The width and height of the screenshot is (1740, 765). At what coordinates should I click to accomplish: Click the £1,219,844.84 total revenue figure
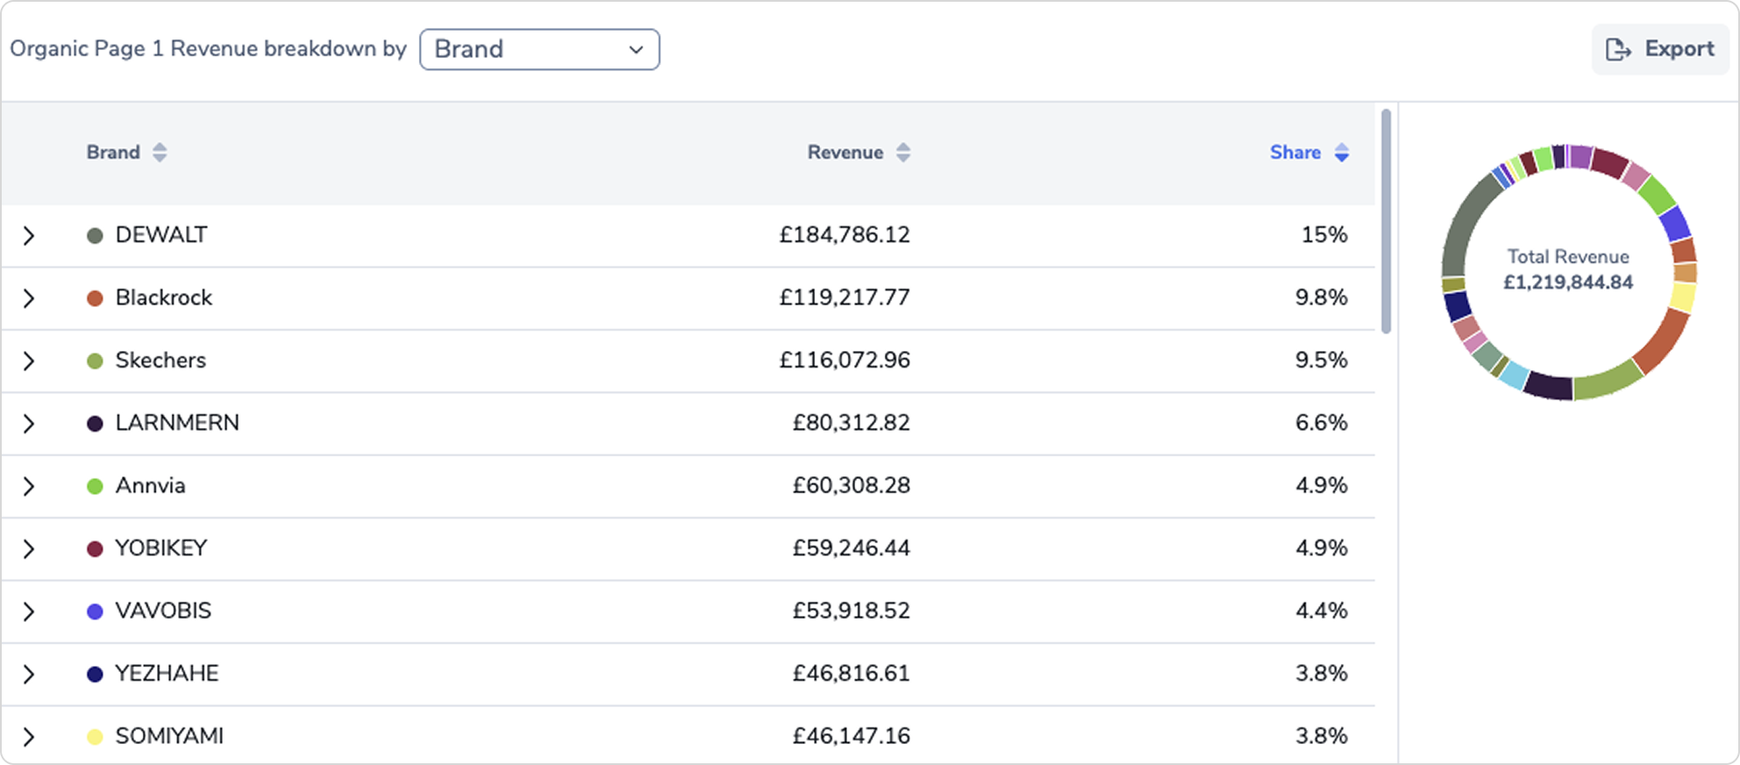[1568, 282]
